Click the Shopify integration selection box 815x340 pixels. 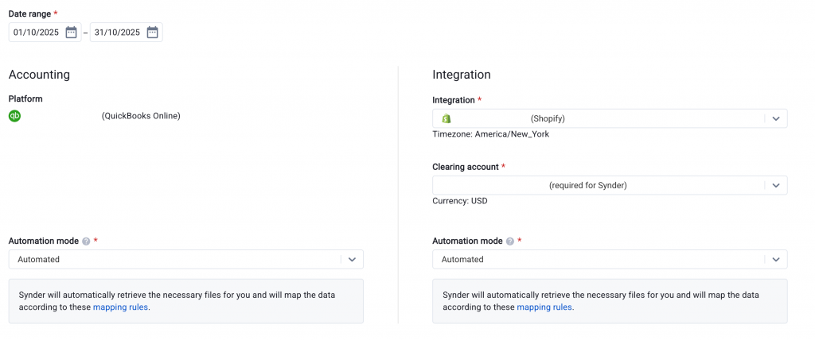tap(597, 118)
